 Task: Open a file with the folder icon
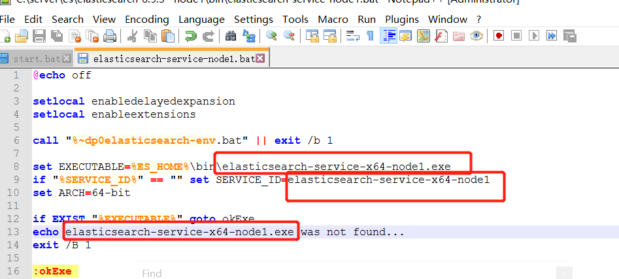22,37
